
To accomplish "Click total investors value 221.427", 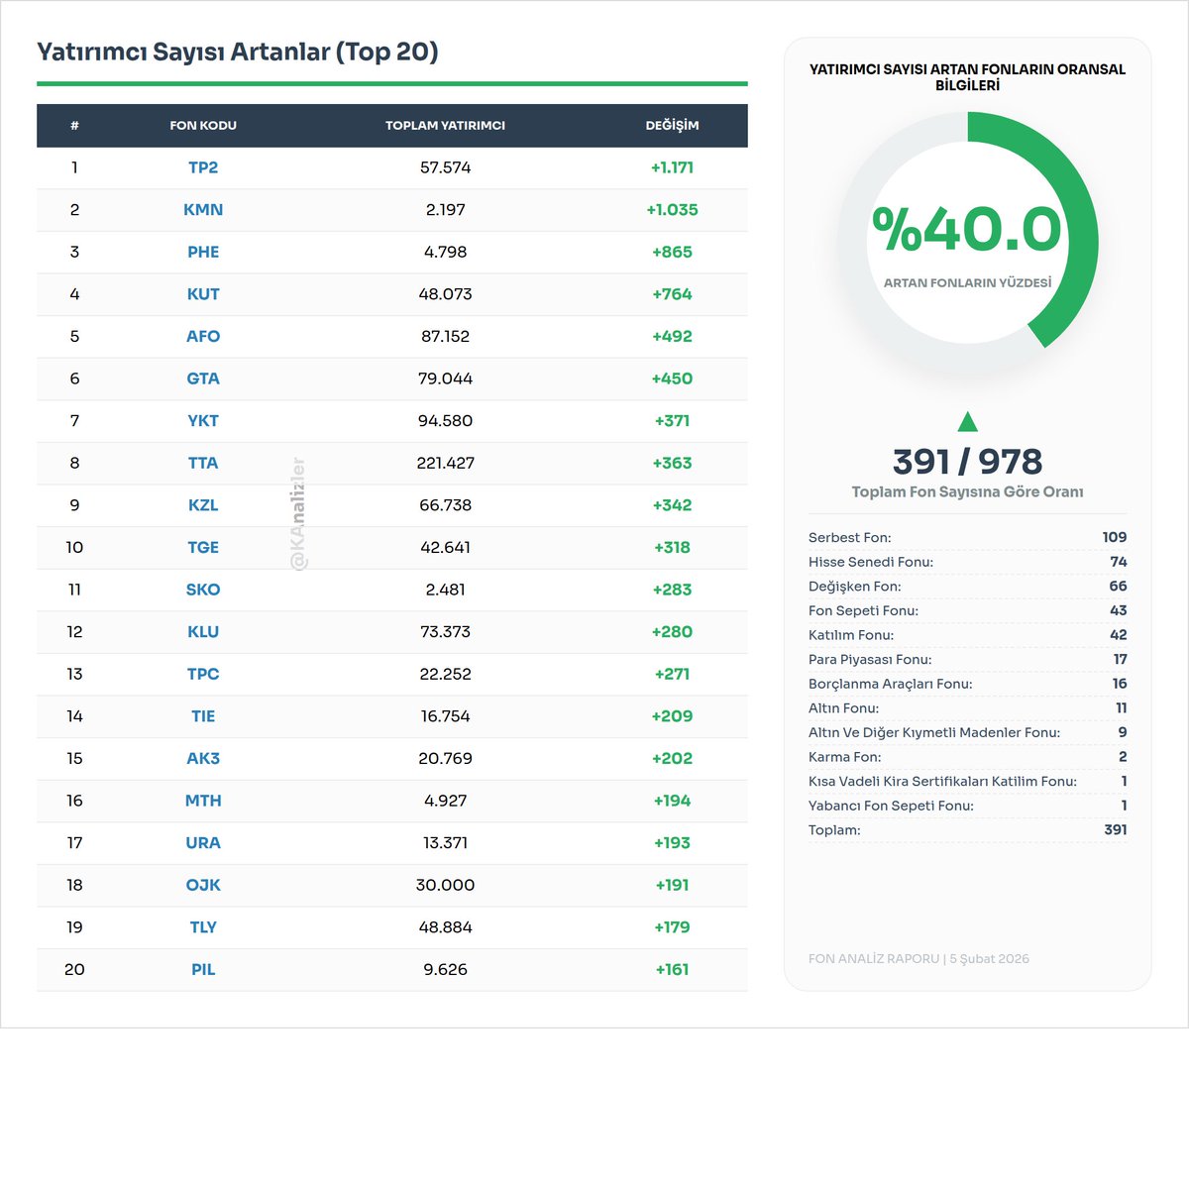I will [x=445, y=463].
